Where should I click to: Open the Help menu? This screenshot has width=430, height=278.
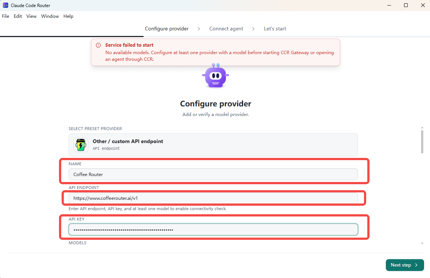68,16
